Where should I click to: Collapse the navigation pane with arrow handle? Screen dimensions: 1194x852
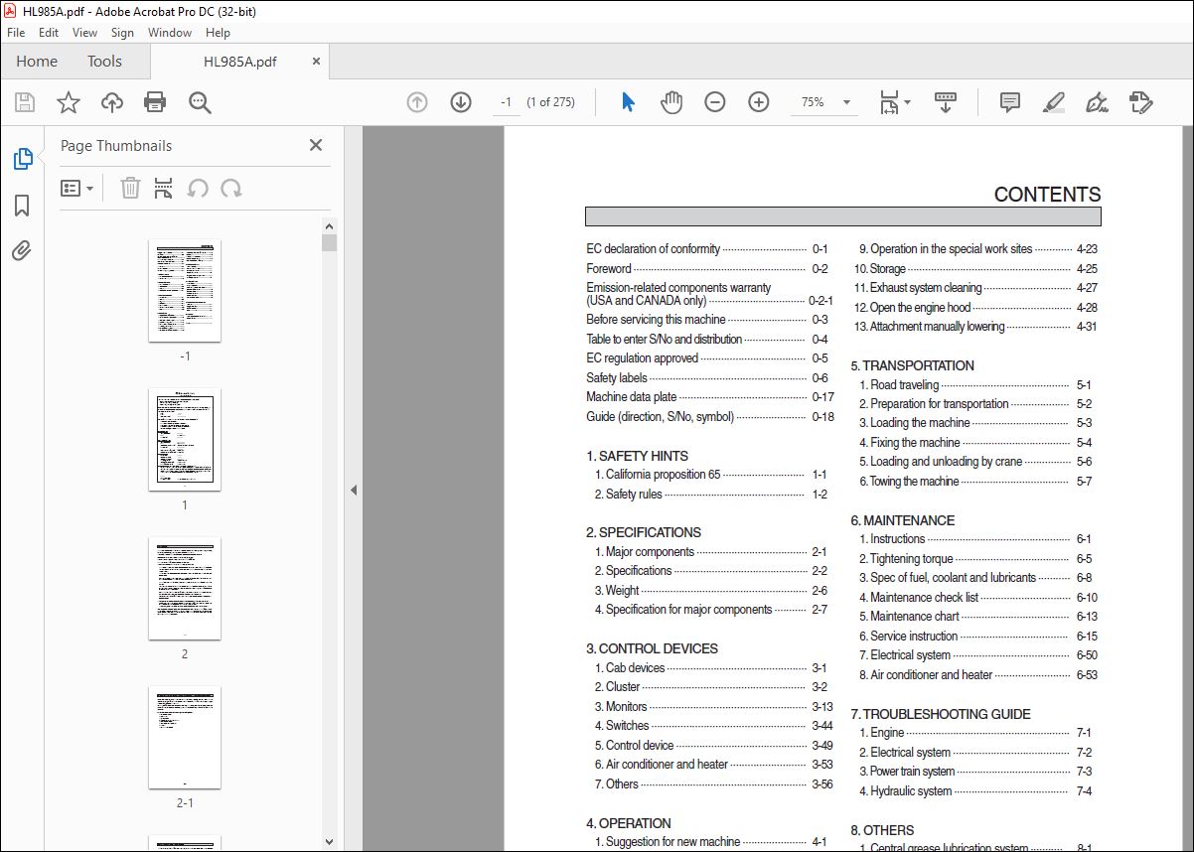[x=353, y=490]
